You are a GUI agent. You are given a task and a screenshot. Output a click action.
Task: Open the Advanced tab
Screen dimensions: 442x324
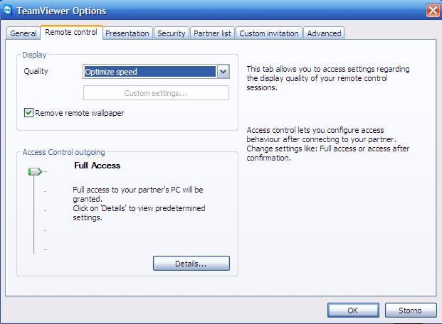(x=324, y=33)
